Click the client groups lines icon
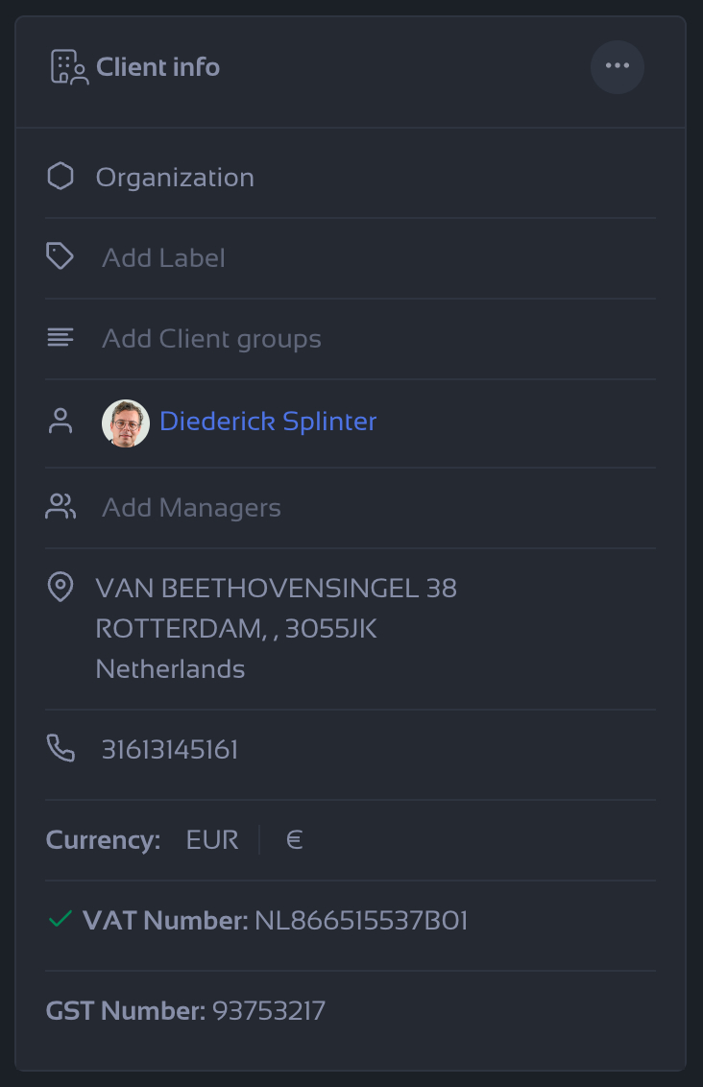 tap(61, 338)
